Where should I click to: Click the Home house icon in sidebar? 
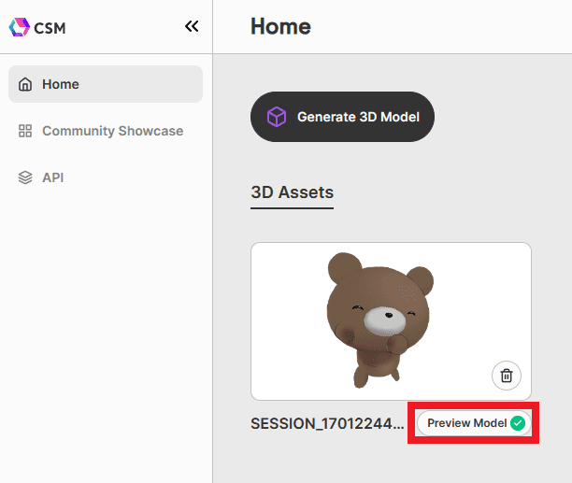(x=25, y=84)
